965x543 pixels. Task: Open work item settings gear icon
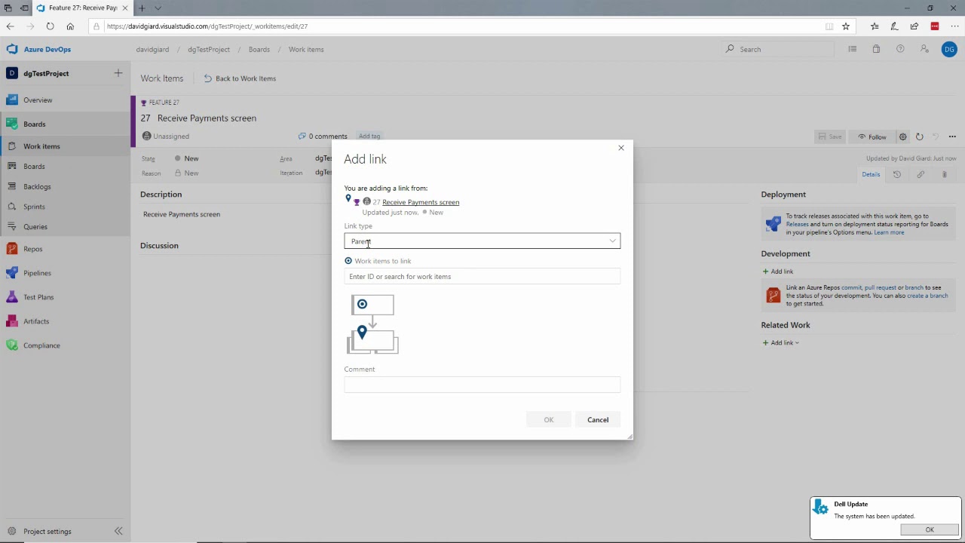pyautogui.click(x=902, y=137)
